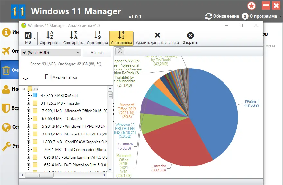Click the Анализ папки folder button
The image size is (283, 185).
(61, 77)
